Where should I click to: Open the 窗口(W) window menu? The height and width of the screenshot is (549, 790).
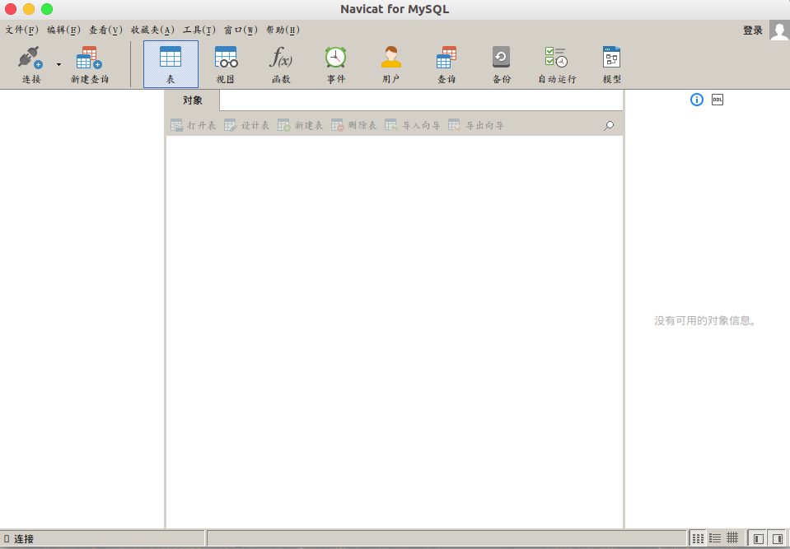point(241,30)
